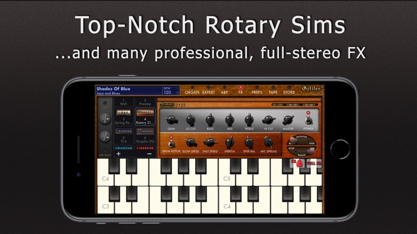Click the GAIN knob
The image size is (417, 234).
(171, 120)
